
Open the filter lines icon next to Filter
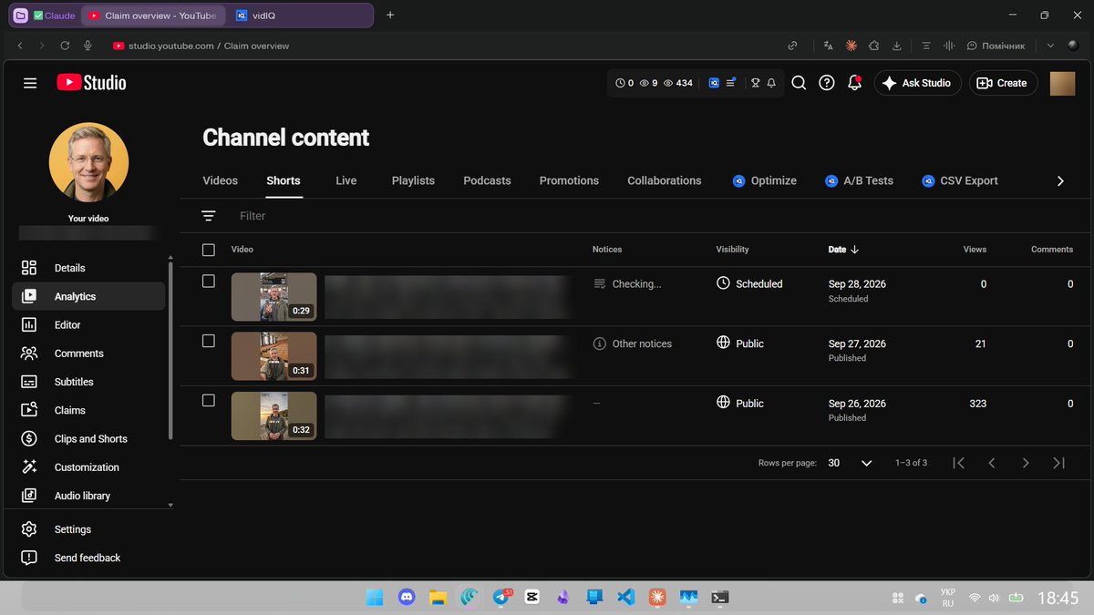209,216
